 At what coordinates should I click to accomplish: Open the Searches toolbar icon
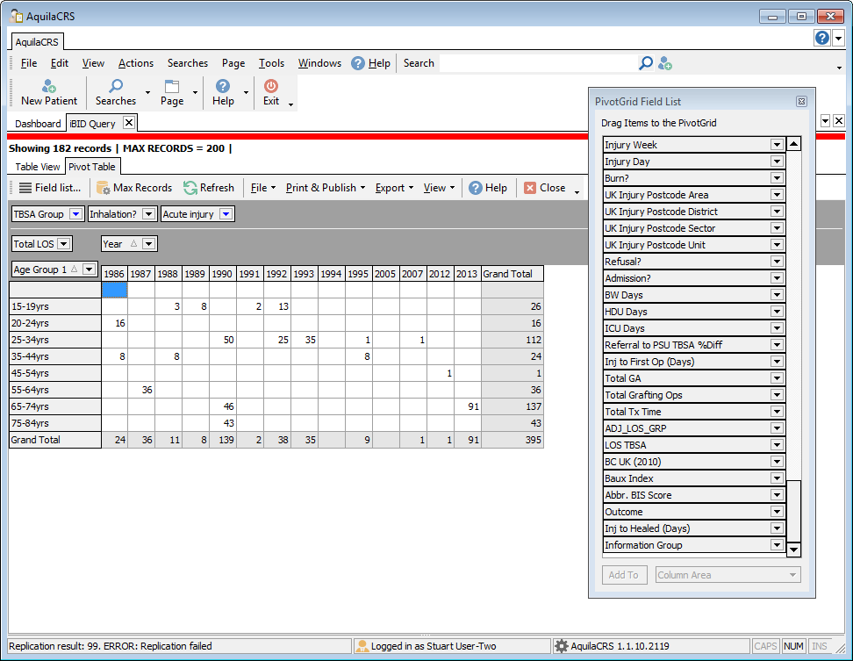click(115, 92)
